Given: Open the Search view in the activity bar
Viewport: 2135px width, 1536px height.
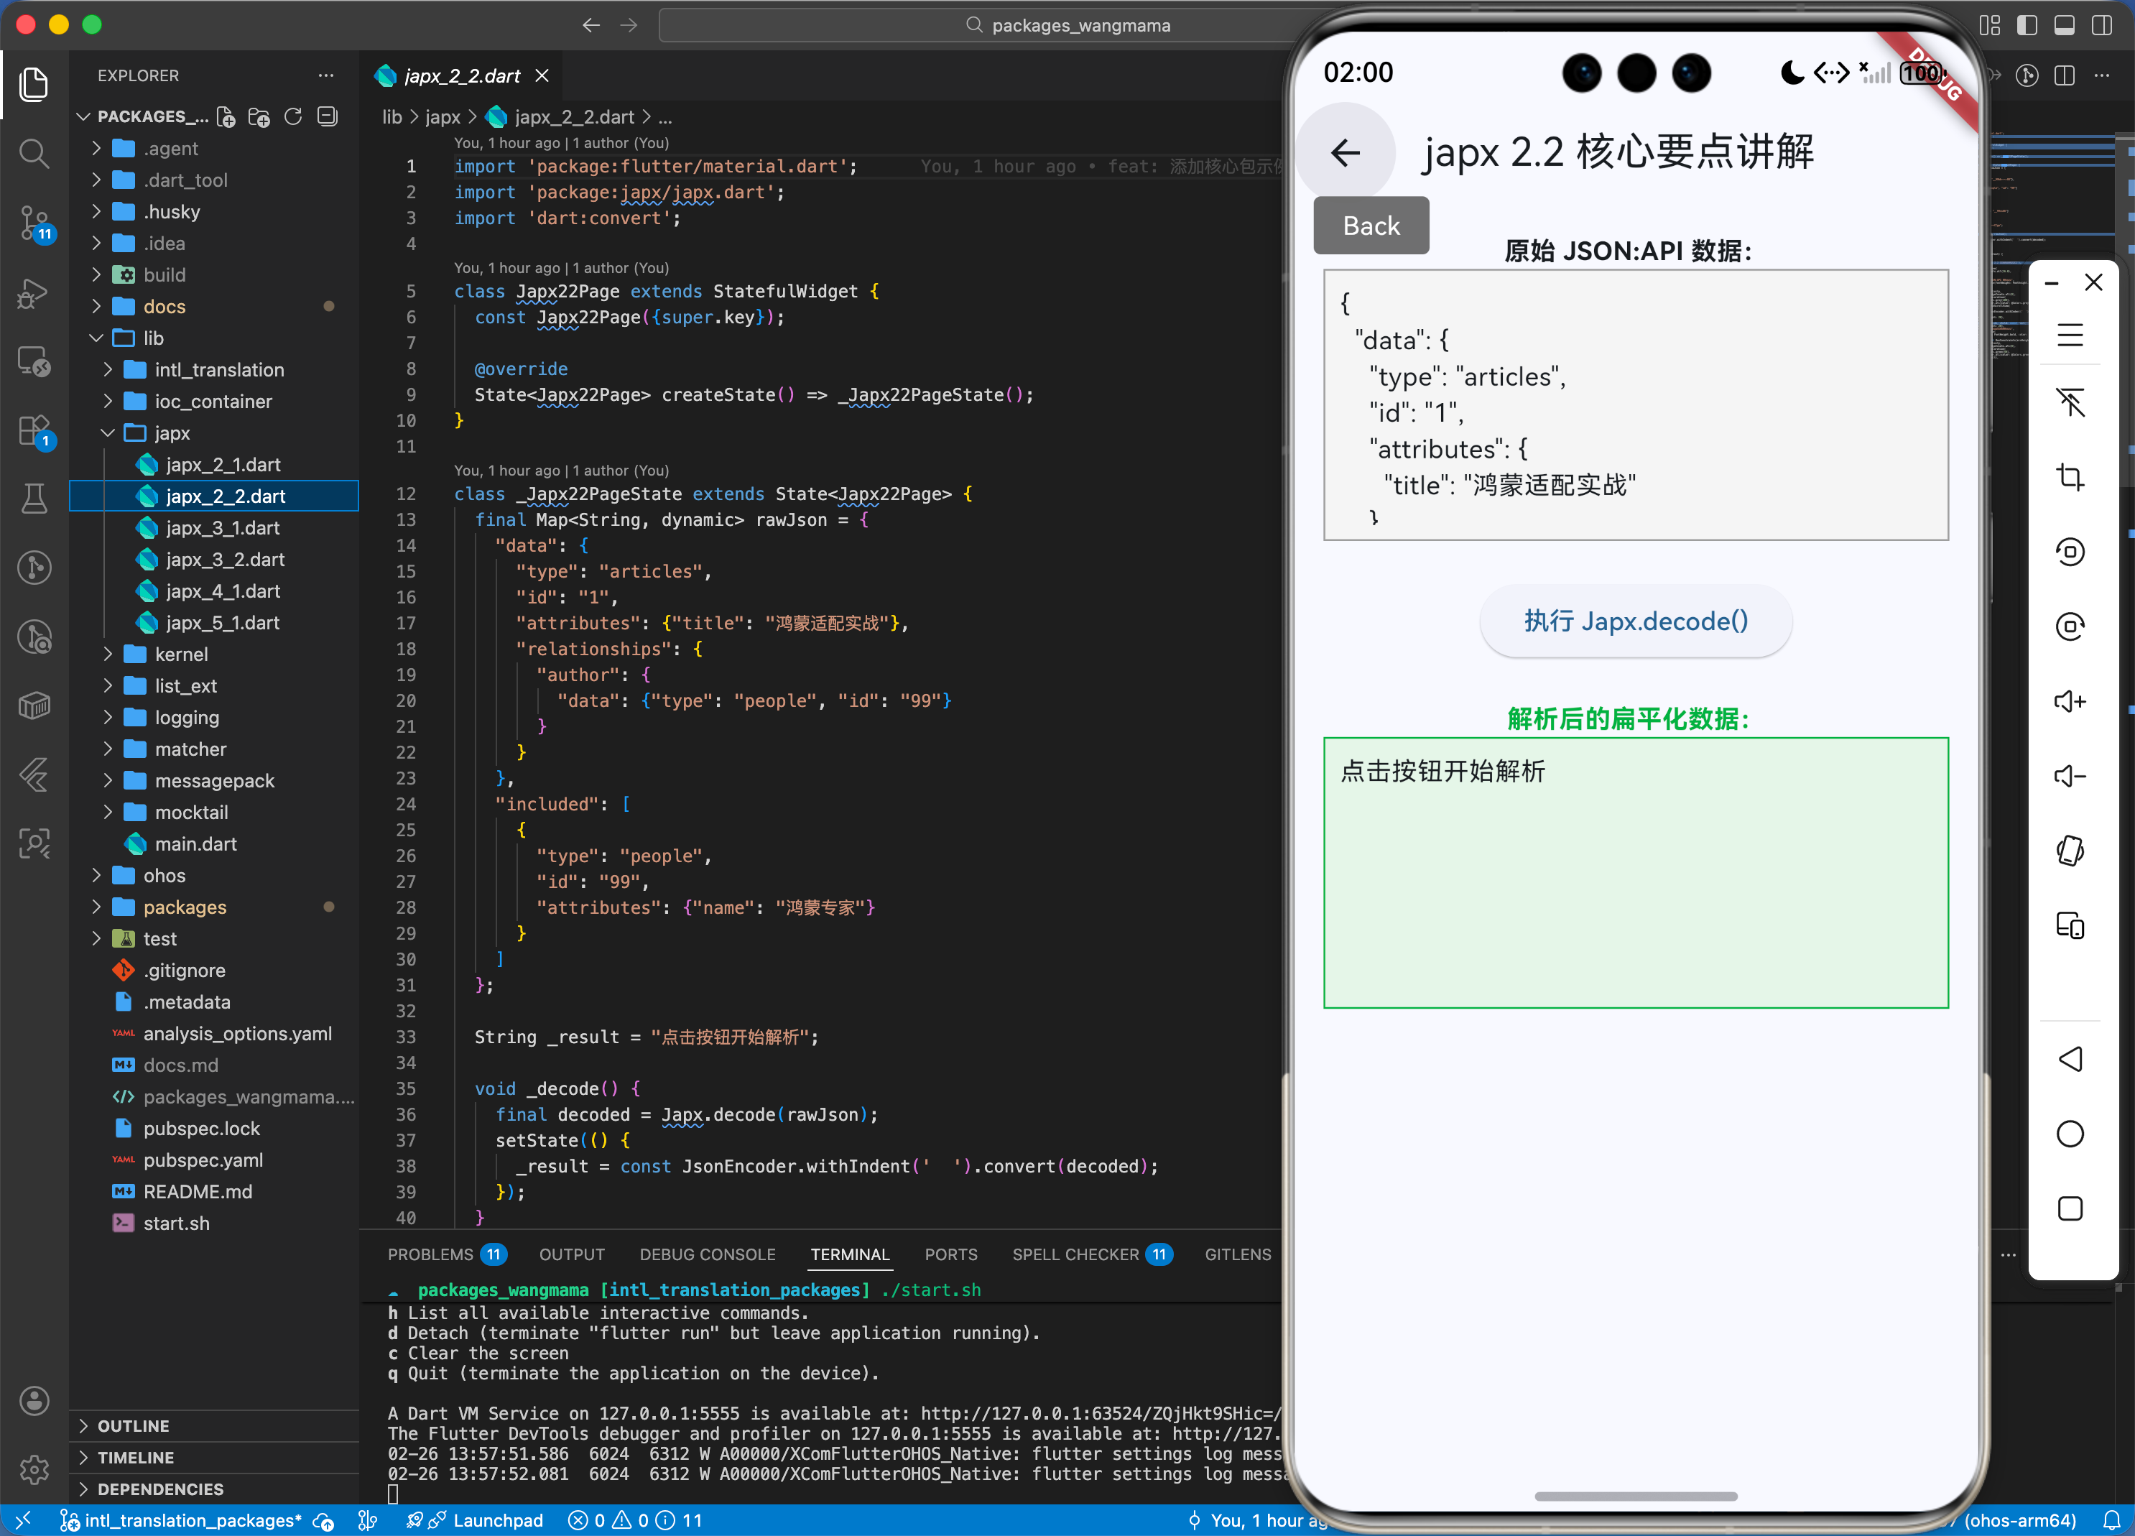Looking at the screenshot, I should [x=34, y=152].
